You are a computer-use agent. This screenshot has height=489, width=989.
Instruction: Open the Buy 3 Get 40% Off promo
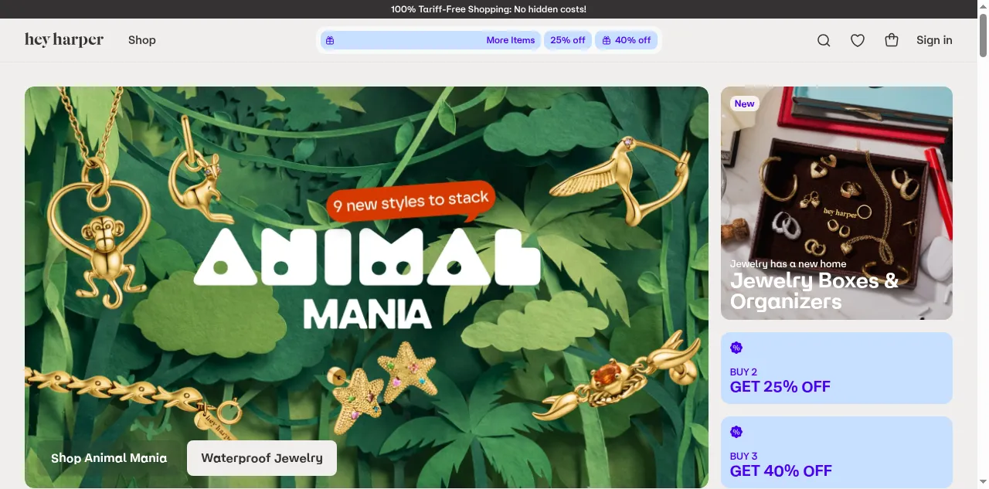(x=837, y=452)
